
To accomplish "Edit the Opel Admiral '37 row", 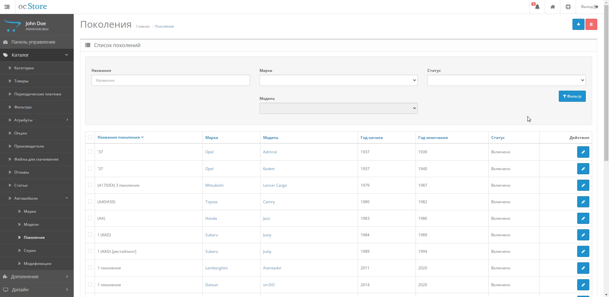I will point(583,152).
